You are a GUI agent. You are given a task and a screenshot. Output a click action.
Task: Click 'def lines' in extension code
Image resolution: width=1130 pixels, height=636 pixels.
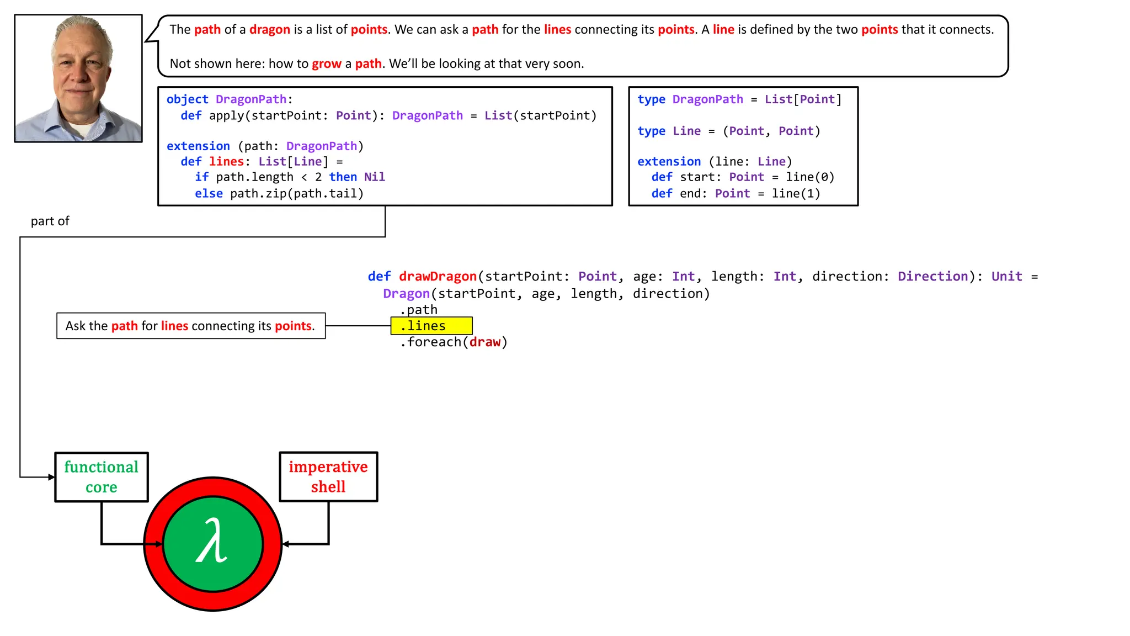[x=212, y=162]
